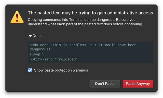Collapse the Details disclosure triangle
This screenshot has width=163, height=98.
tap(30, 36)
